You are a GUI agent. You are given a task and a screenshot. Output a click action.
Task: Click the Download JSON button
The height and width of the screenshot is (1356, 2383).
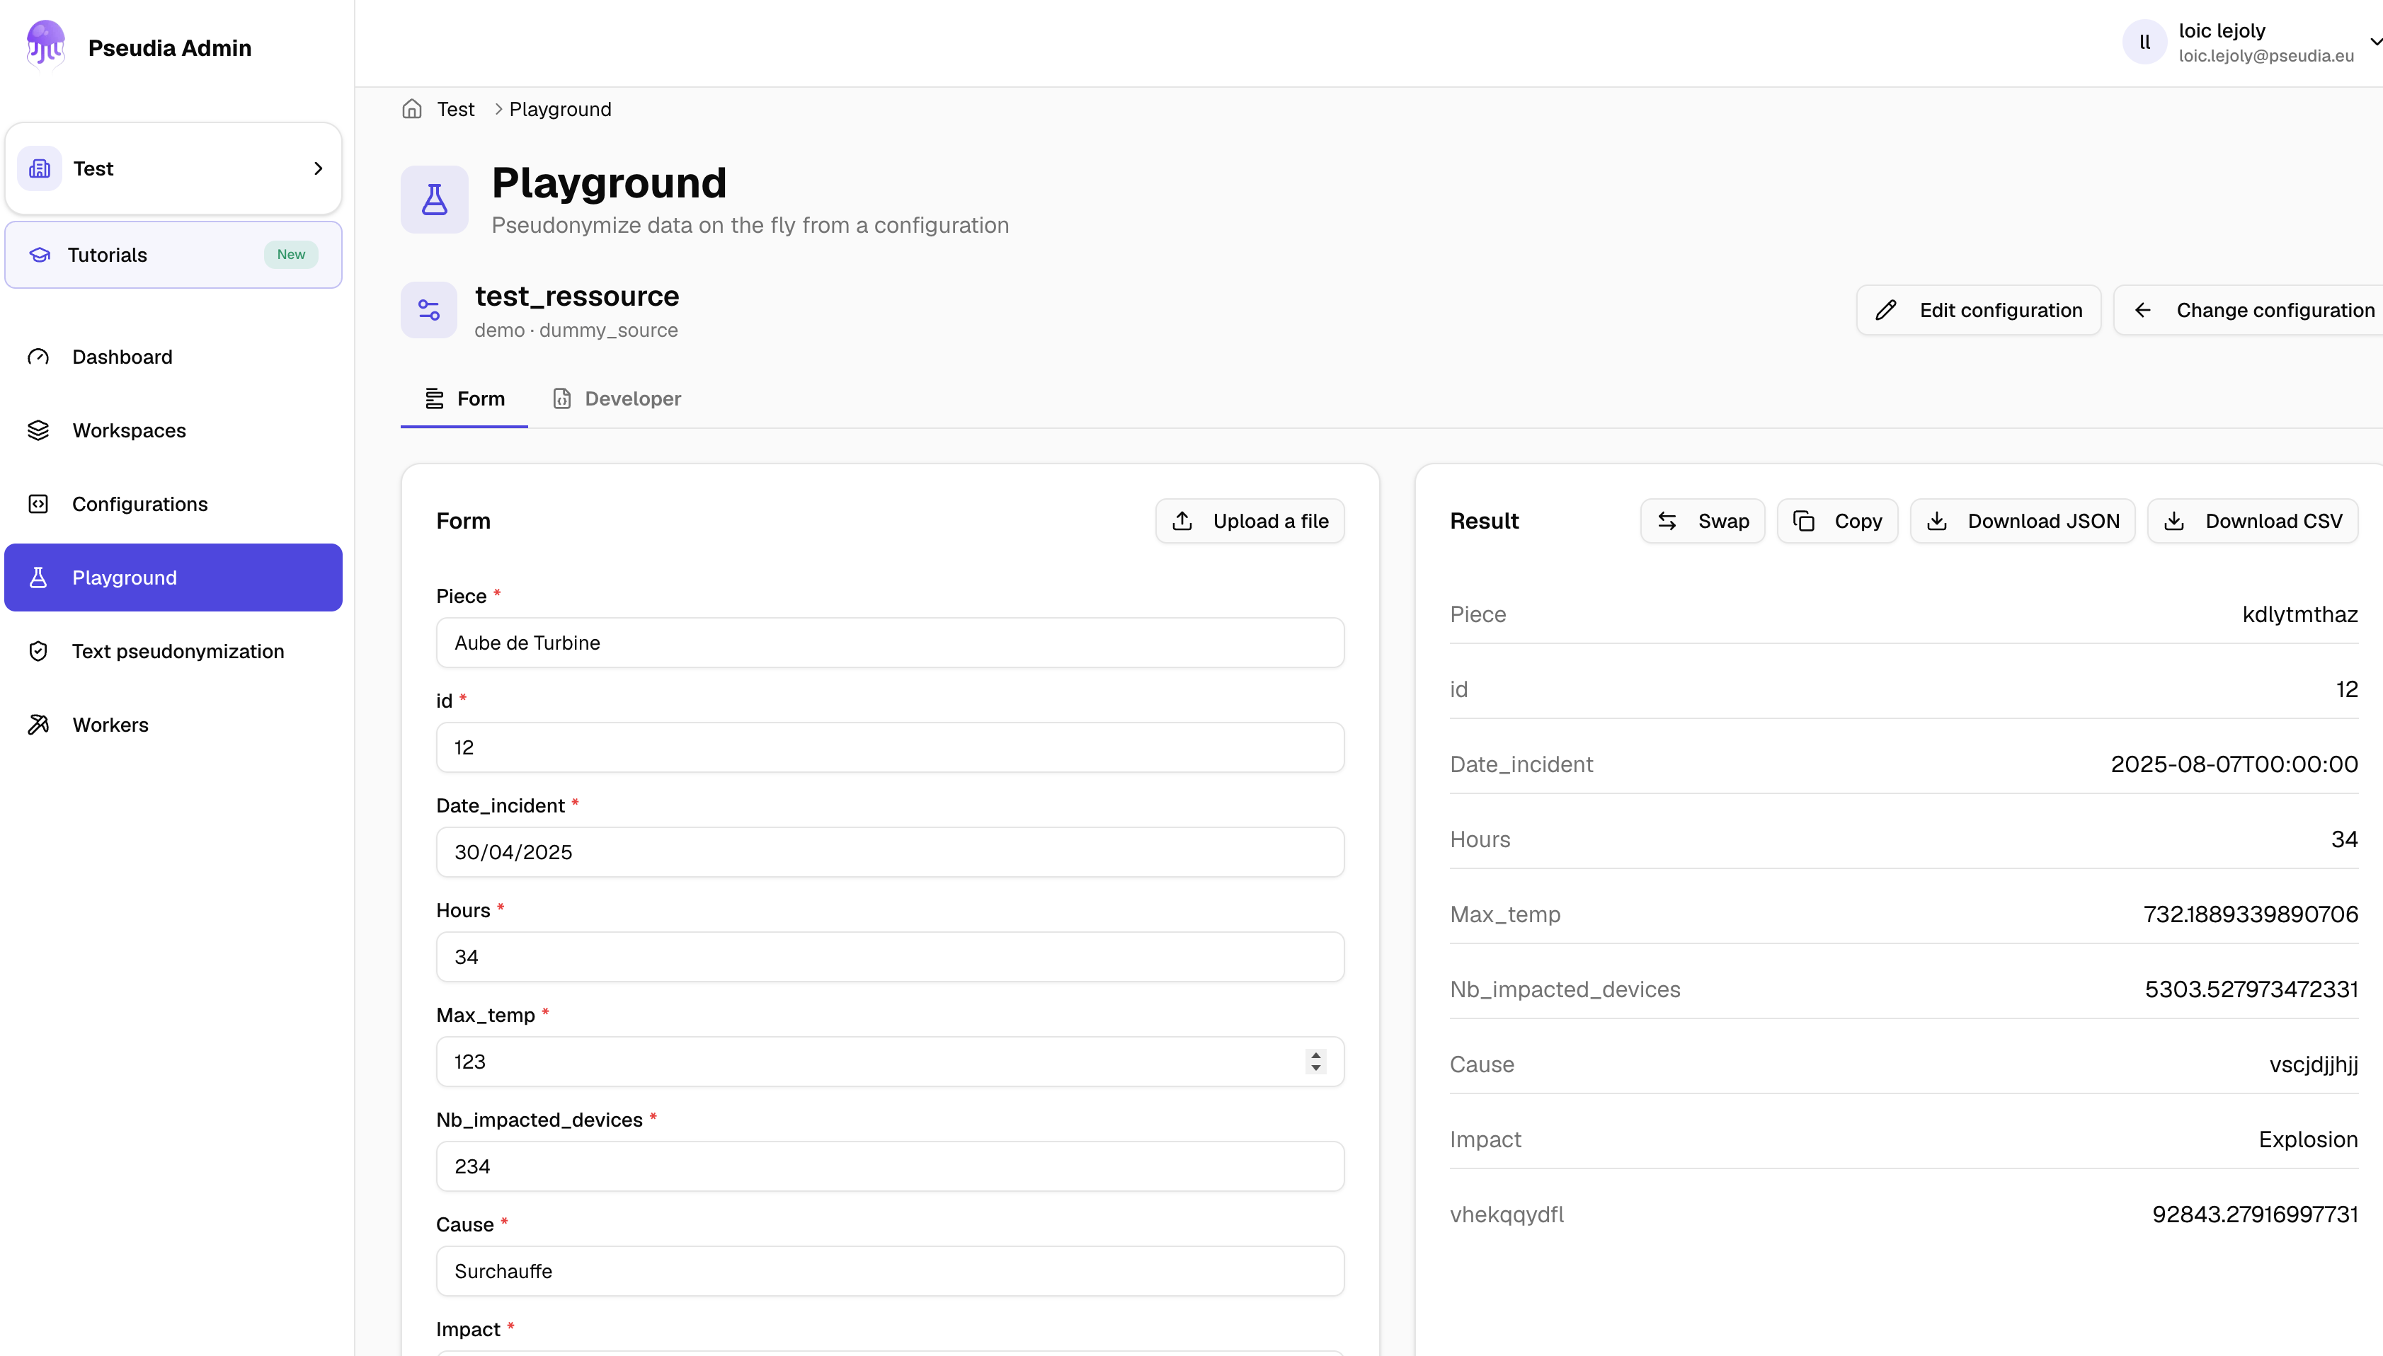pyautogui.click(x=2023, y=521)
